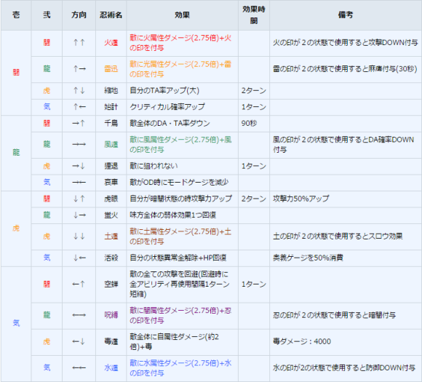Click the ninjutsu name '空蝉'
422x382 pixels.
[111, 284]
